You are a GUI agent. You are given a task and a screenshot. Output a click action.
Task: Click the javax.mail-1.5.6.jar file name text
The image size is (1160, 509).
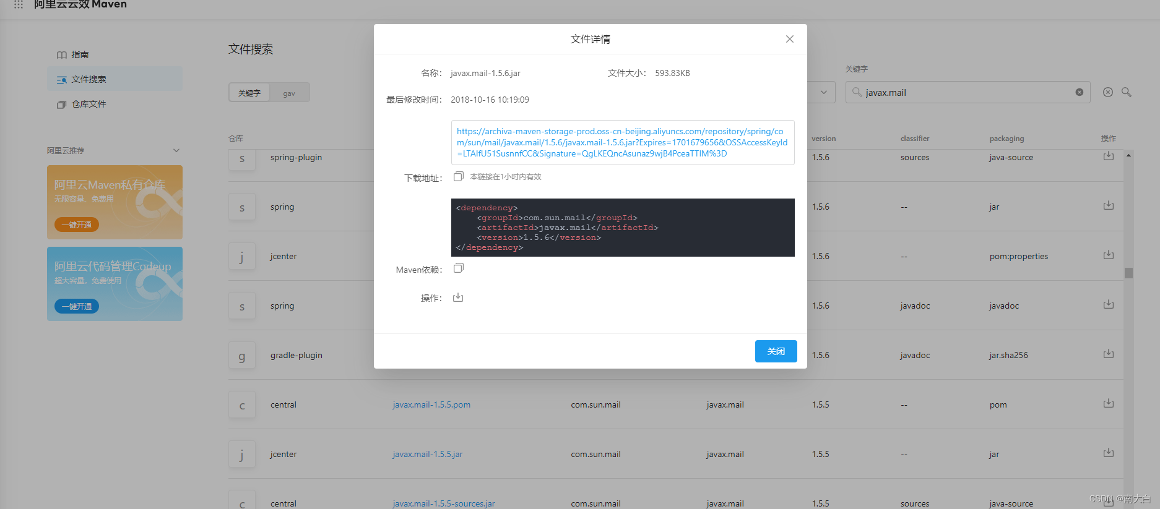click(485, 73)
